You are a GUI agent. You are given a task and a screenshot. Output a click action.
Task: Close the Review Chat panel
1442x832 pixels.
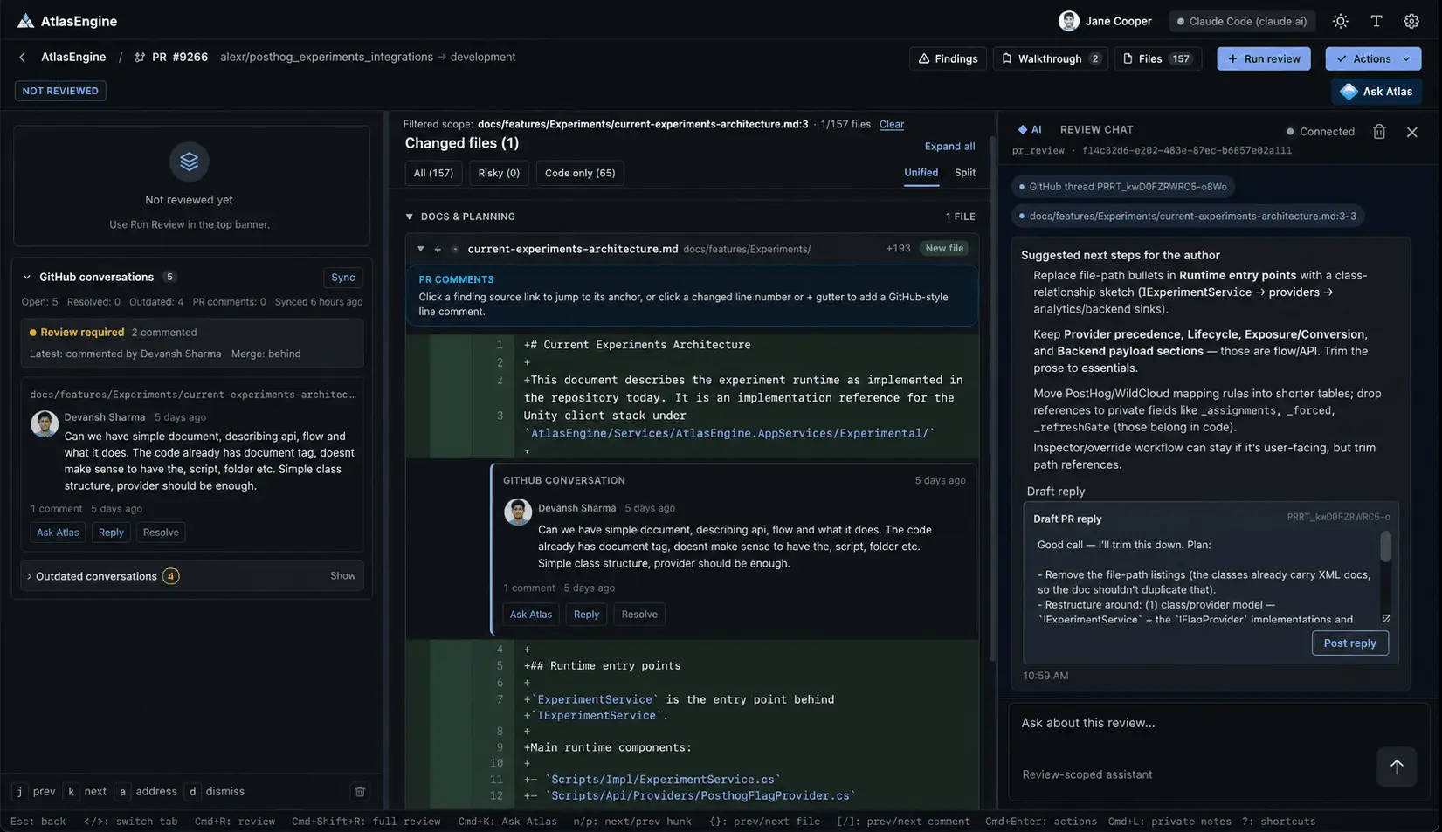[x=1411, y=132]
